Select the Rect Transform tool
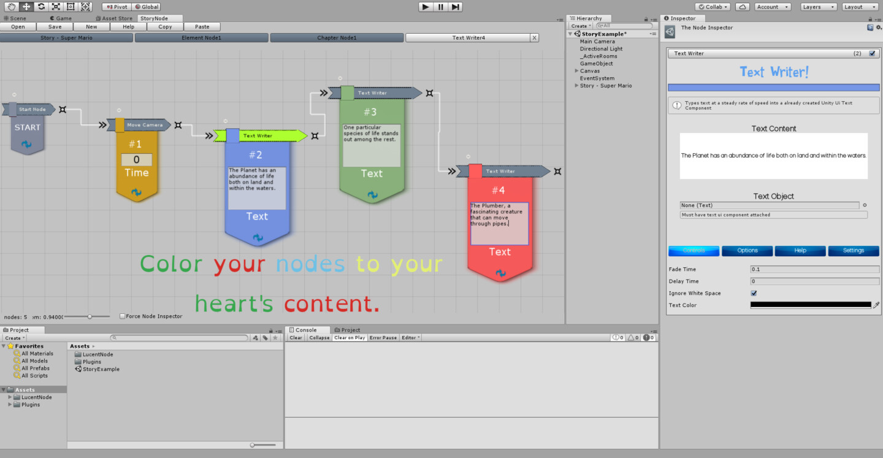The width and height of the screenshot is (883, 458). click(69, 6)
